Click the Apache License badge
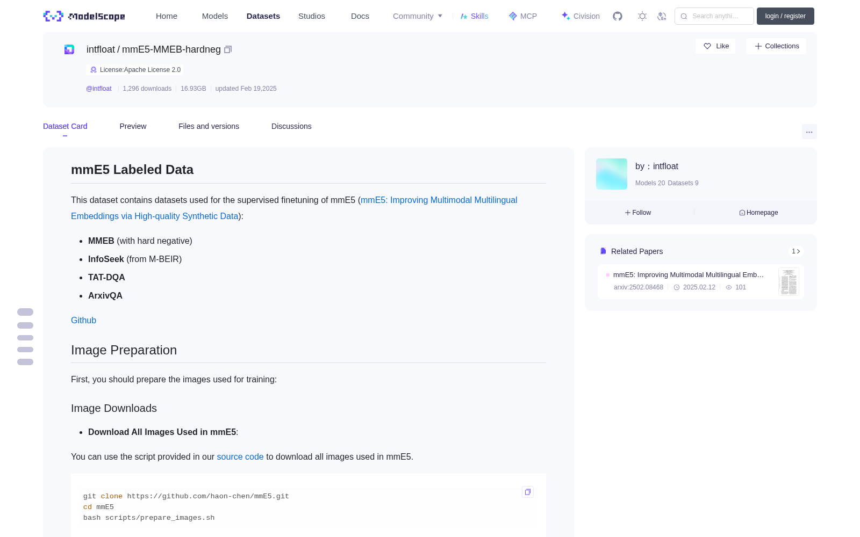Viewport: 860px width, 537px height. point(135,70)
